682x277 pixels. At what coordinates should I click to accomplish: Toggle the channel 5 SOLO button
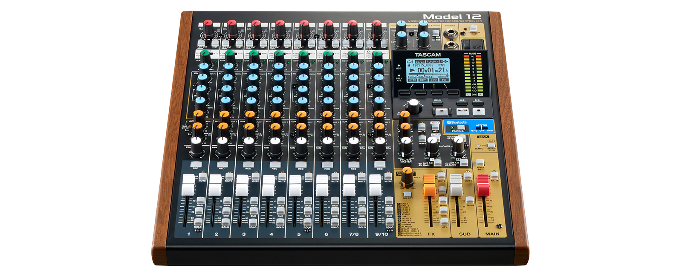coord(306,222)
